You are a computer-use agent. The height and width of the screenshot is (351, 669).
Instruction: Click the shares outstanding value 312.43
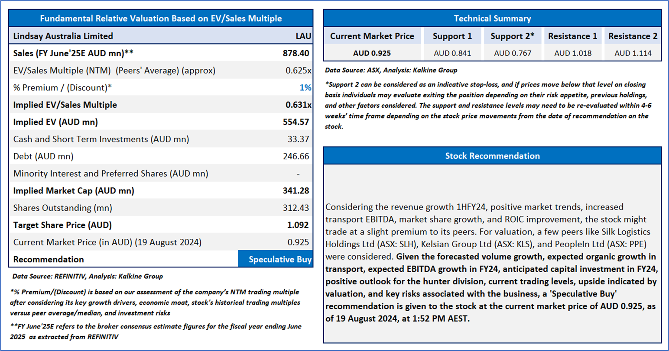point(296,208)
